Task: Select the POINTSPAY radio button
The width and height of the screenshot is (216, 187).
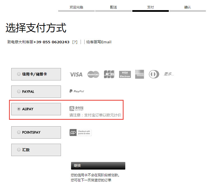Action: (19, 132)
